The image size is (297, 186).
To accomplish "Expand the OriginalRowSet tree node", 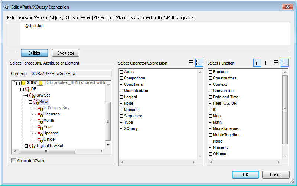I will tap(26, 146).
